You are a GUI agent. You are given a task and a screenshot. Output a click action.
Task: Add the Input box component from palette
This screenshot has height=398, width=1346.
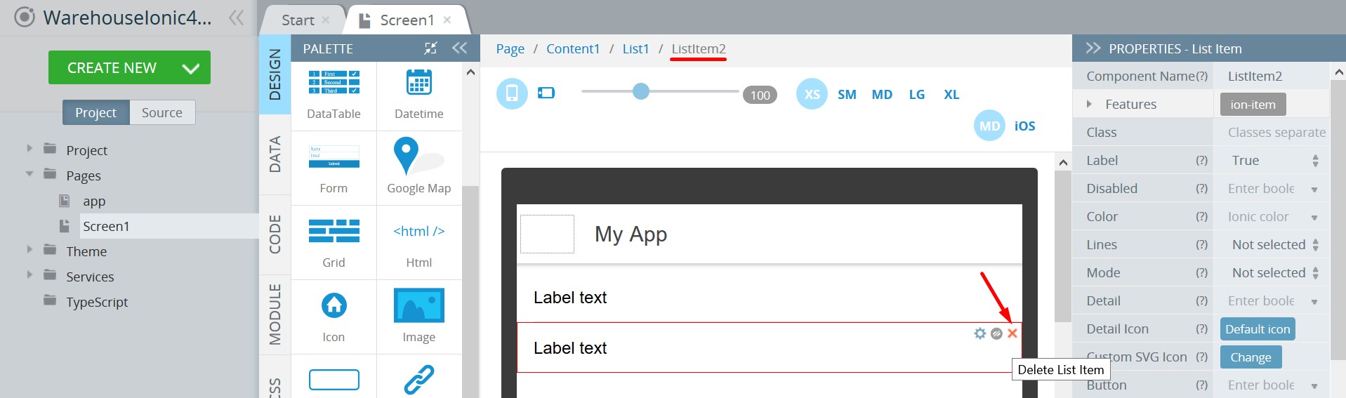coord(334,379)
